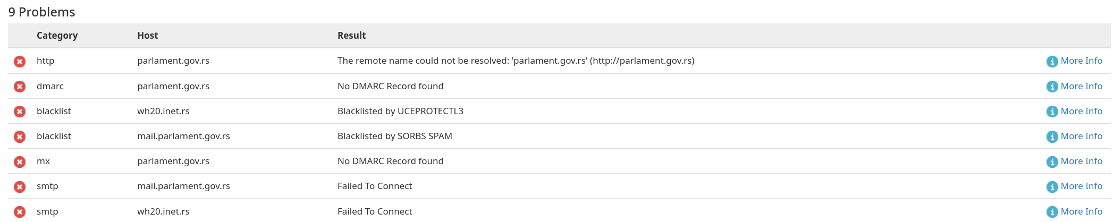Viewport: 1114px width, 222px height.
Task: Click the red error icon in the http row
Action: click(x=20, y=62)
